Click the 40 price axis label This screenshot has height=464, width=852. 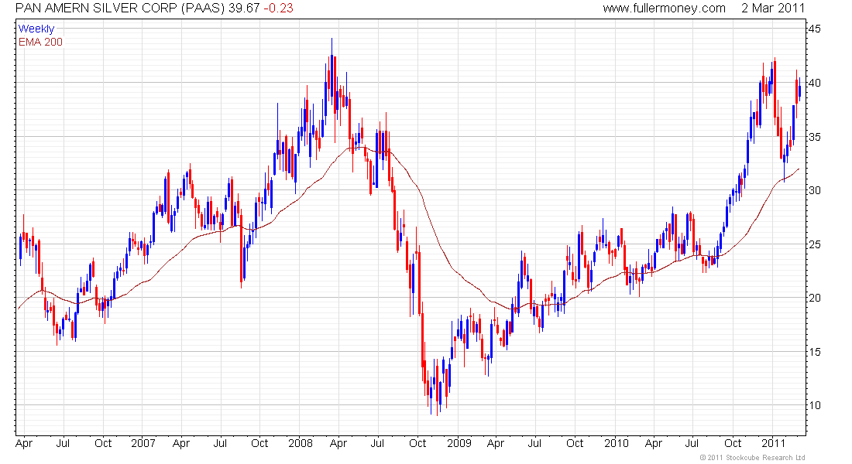click(x=816, y=83)
